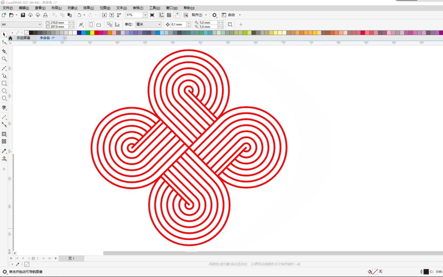Switch to full-screen preview

coord(152,15)
